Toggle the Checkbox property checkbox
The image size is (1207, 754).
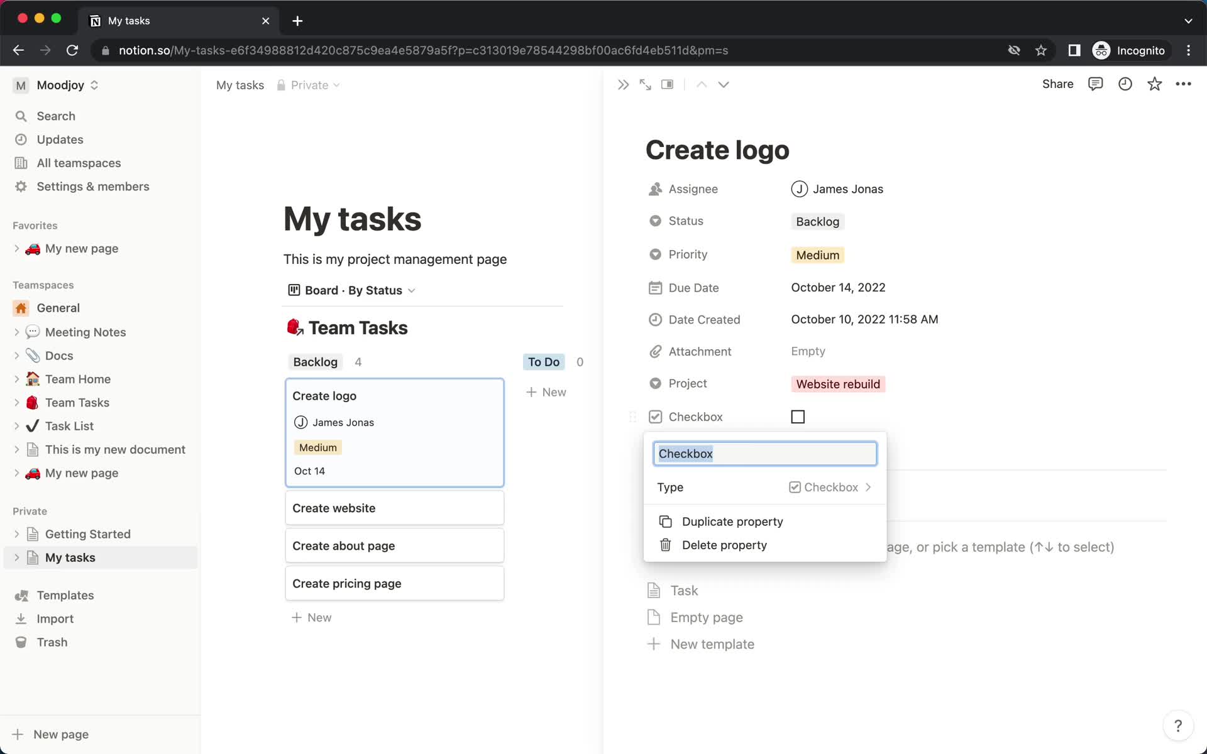tap(798, 417)
